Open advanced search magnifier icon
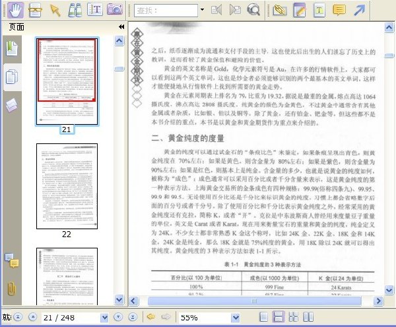Viewport: 396px width, 327px height. [x=253, y=10]
